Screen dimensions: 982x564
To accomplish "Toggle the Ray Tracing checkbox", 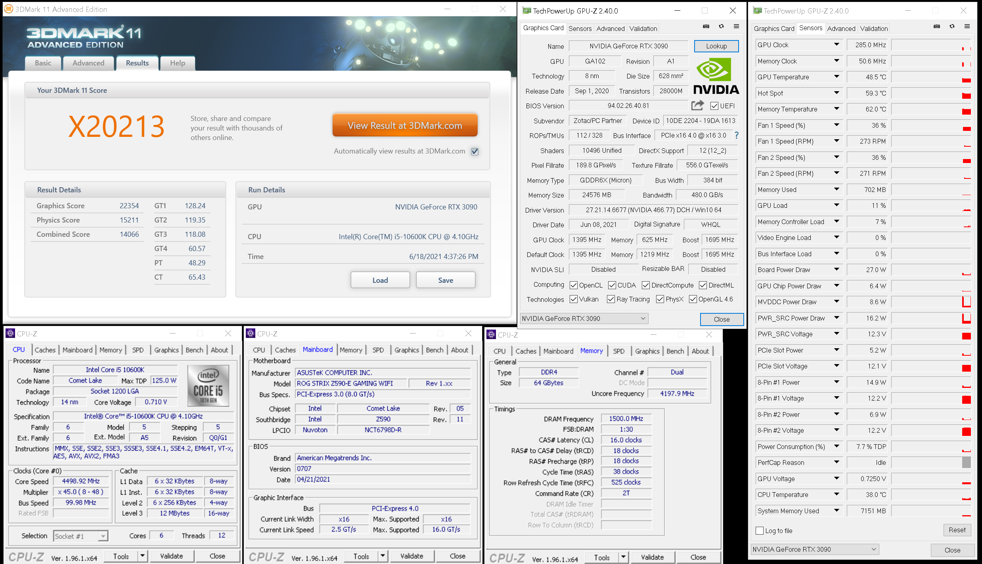I will click(x=611, y=299).
